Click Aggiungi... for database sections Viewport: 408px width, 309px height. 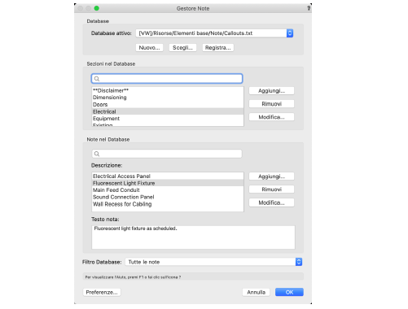coord(271,91)
